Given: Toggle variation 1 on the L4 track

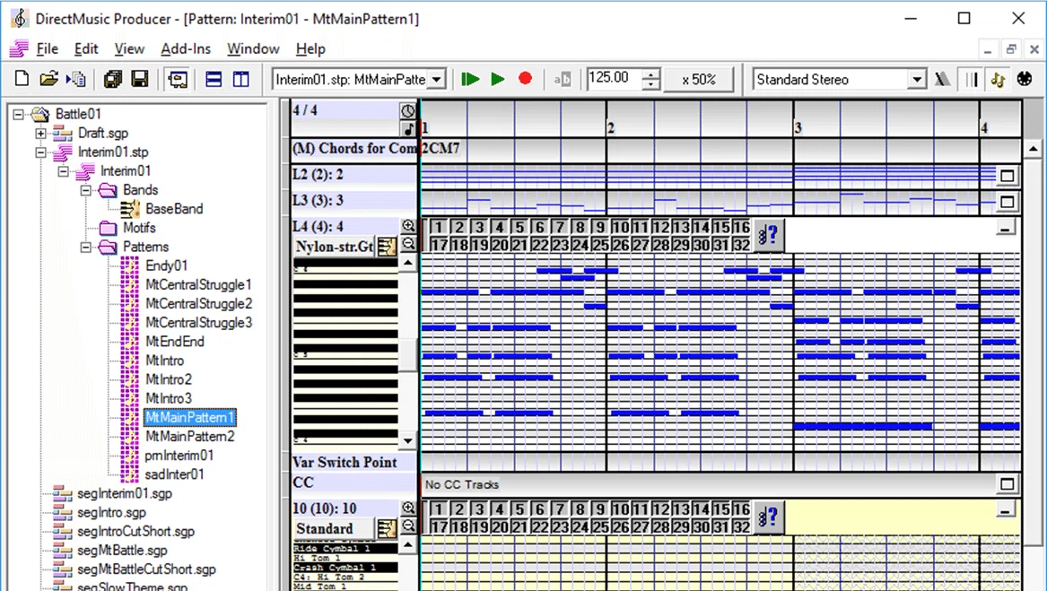Looking at the screenshot, I should pyautogui.click(x=439, y=227).
